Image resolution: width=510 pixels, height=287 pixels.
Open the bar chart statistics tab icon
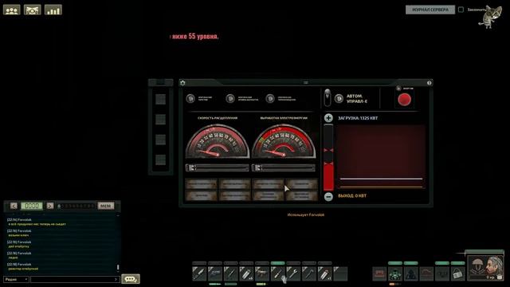(x=53, y=10)
